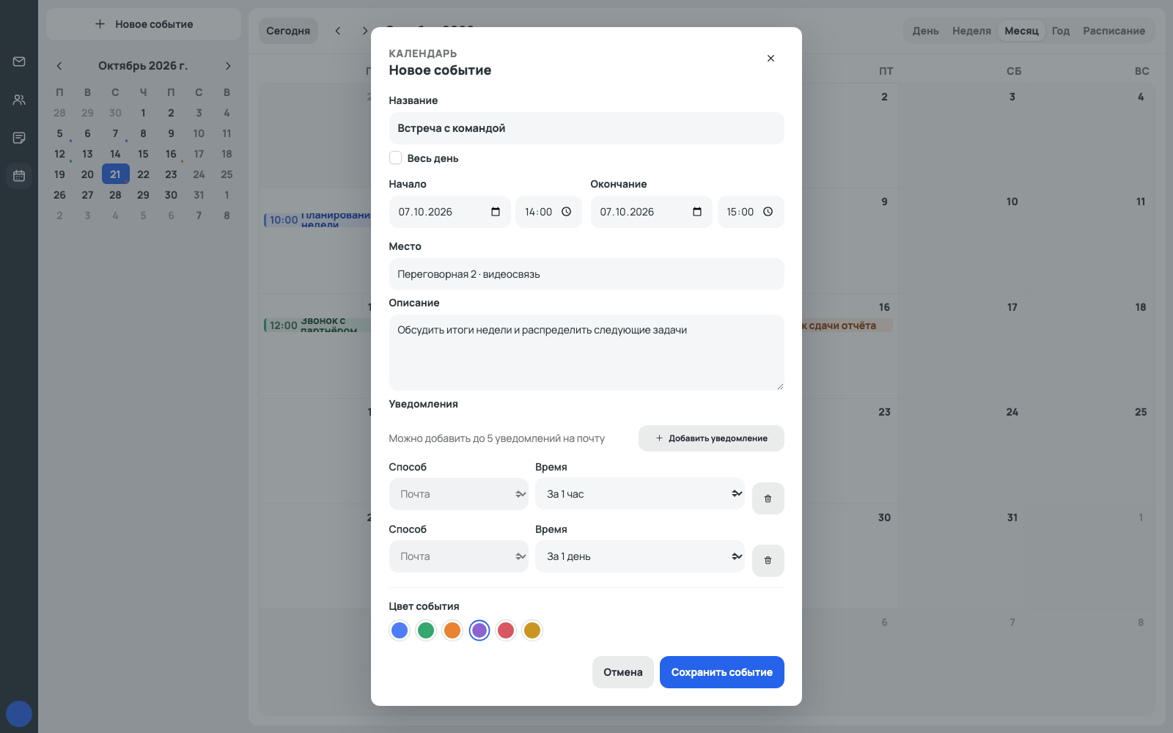This screenshot has height=733, width=1173.
Task: Choose the green event color
Action: [x=426, y=630]
